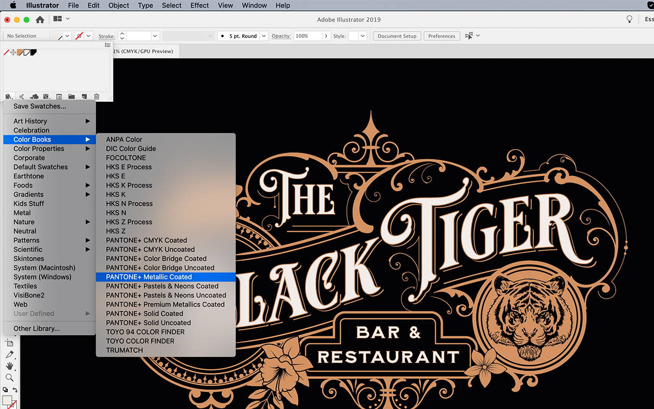This screenshot has width=654, height=409.
Task: Click the Discover lightbulb icon
Action: pos(629,19)
